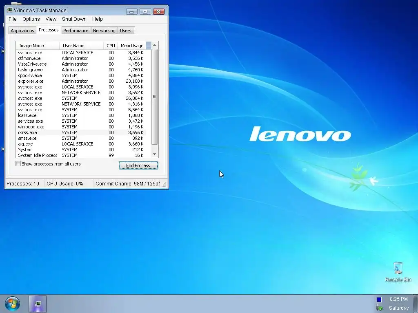This screenshot has height=313, width=418.
Task: Click the process list scroll up arrow
Action: coord(154,45)
